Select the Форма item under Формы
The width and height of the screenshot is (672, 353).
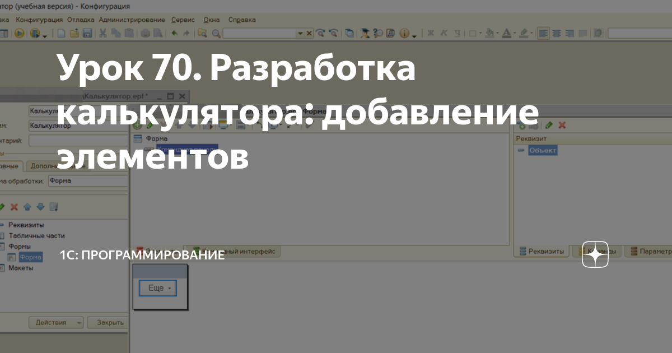click(30, 258)
